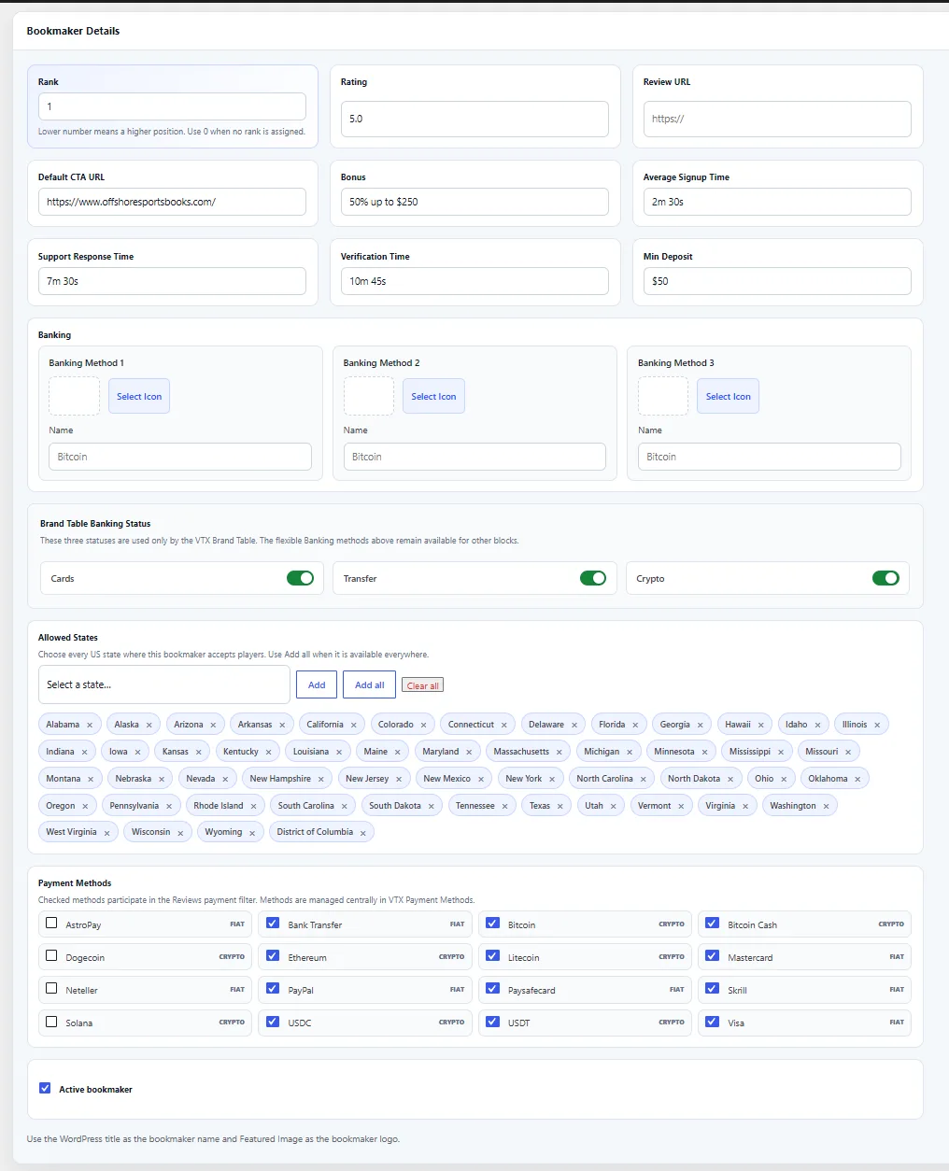
Task: Check the Neteller payment method
Action: click(51, 989)
